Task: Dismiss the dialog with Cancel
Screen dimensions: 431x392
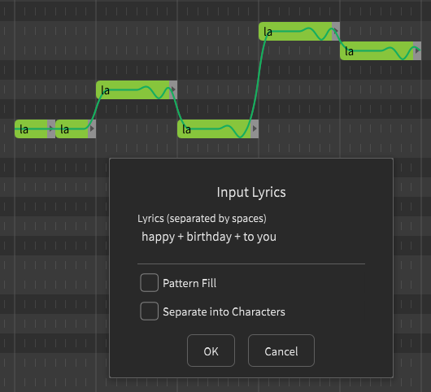Action: [281, 351]
